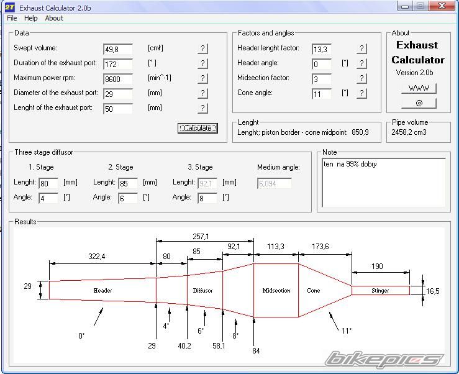Show help for Midsection factor
The image size is (459, 374).
click(x=361, y=78)
